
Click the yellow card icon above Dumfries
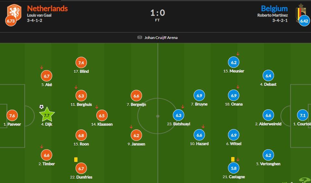[x=76, y=159]
